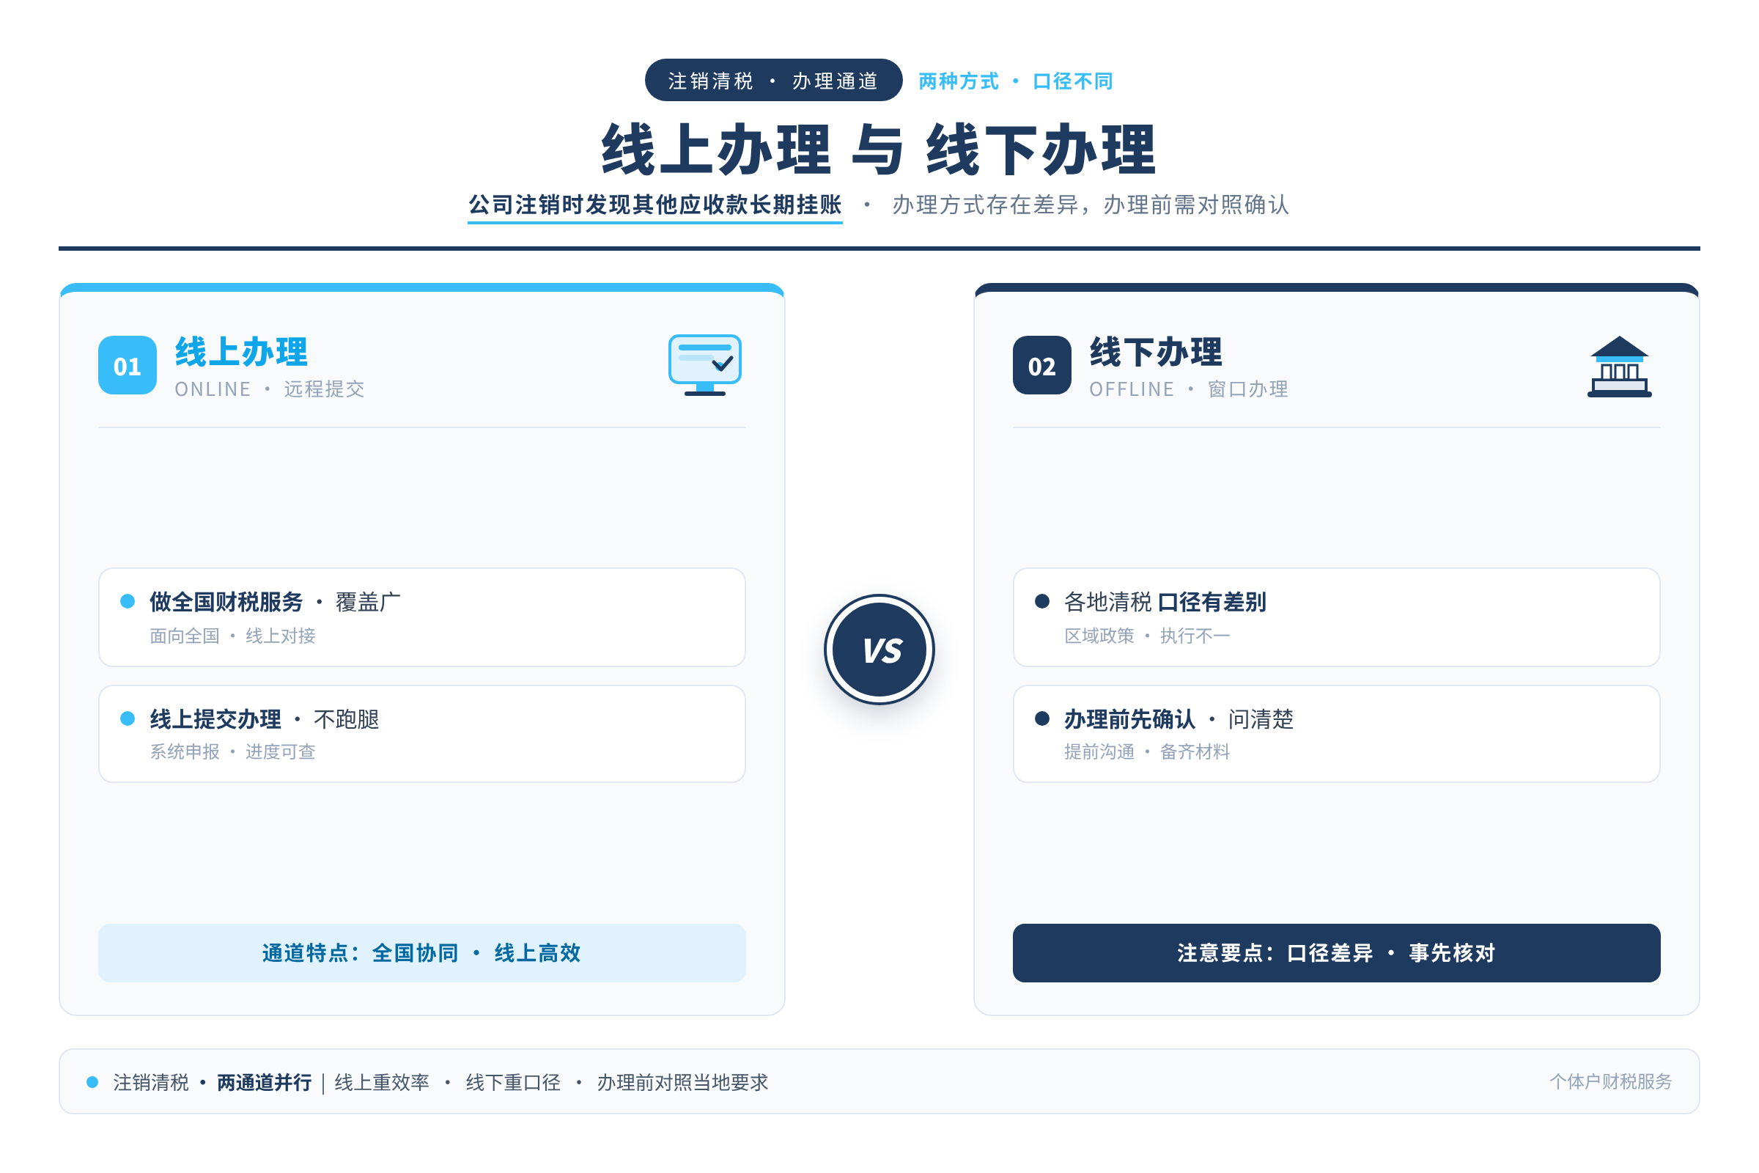The width and height of the screenshot is (1759, 1173).
Task: Click footer text 线上重效率
Action: (x=382, y=1083)
